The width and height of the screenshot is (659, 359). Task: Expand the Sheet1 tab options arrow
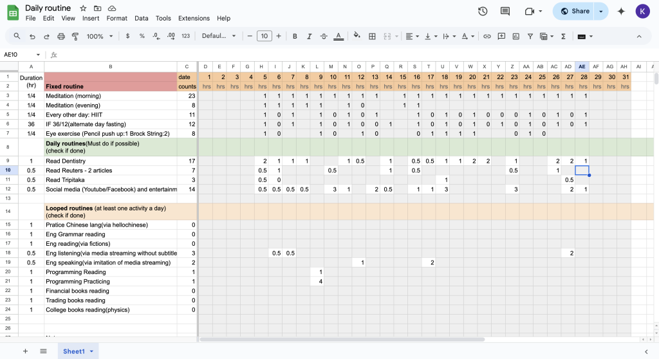click(x=91, y=351)
